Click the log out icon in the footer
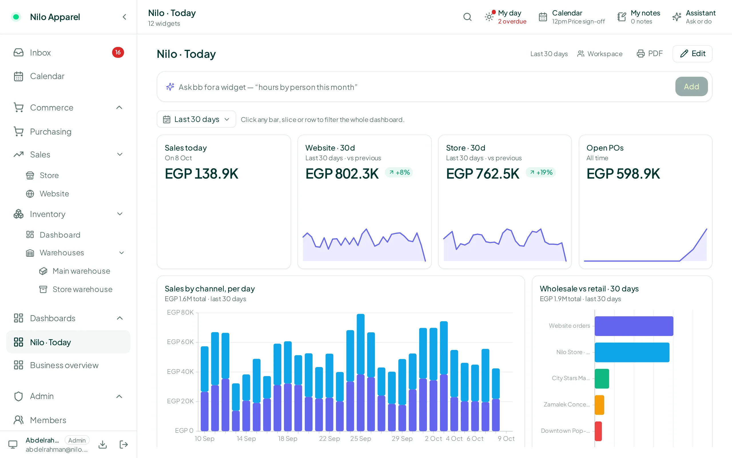732x458 pixels. (x=124, y=444)
